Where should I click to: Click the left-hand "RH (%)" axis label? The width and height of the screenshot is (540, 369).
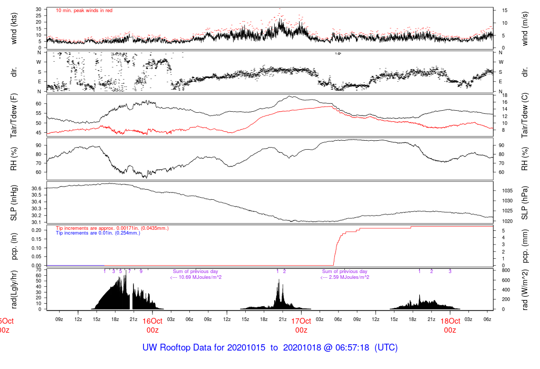pyautogui.click(x=14, y=159)
